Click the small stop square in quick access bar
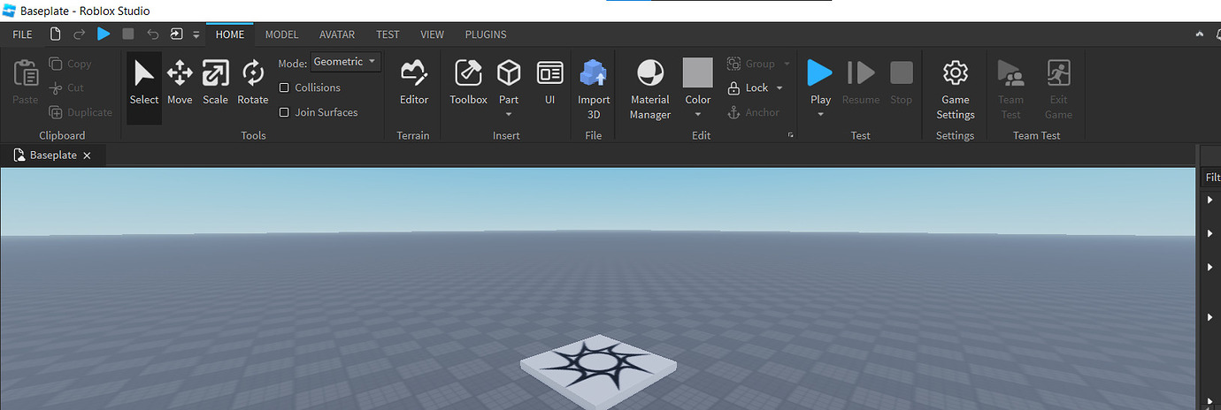The width and height of the screenshot is (1221, 410). [128, 34]
